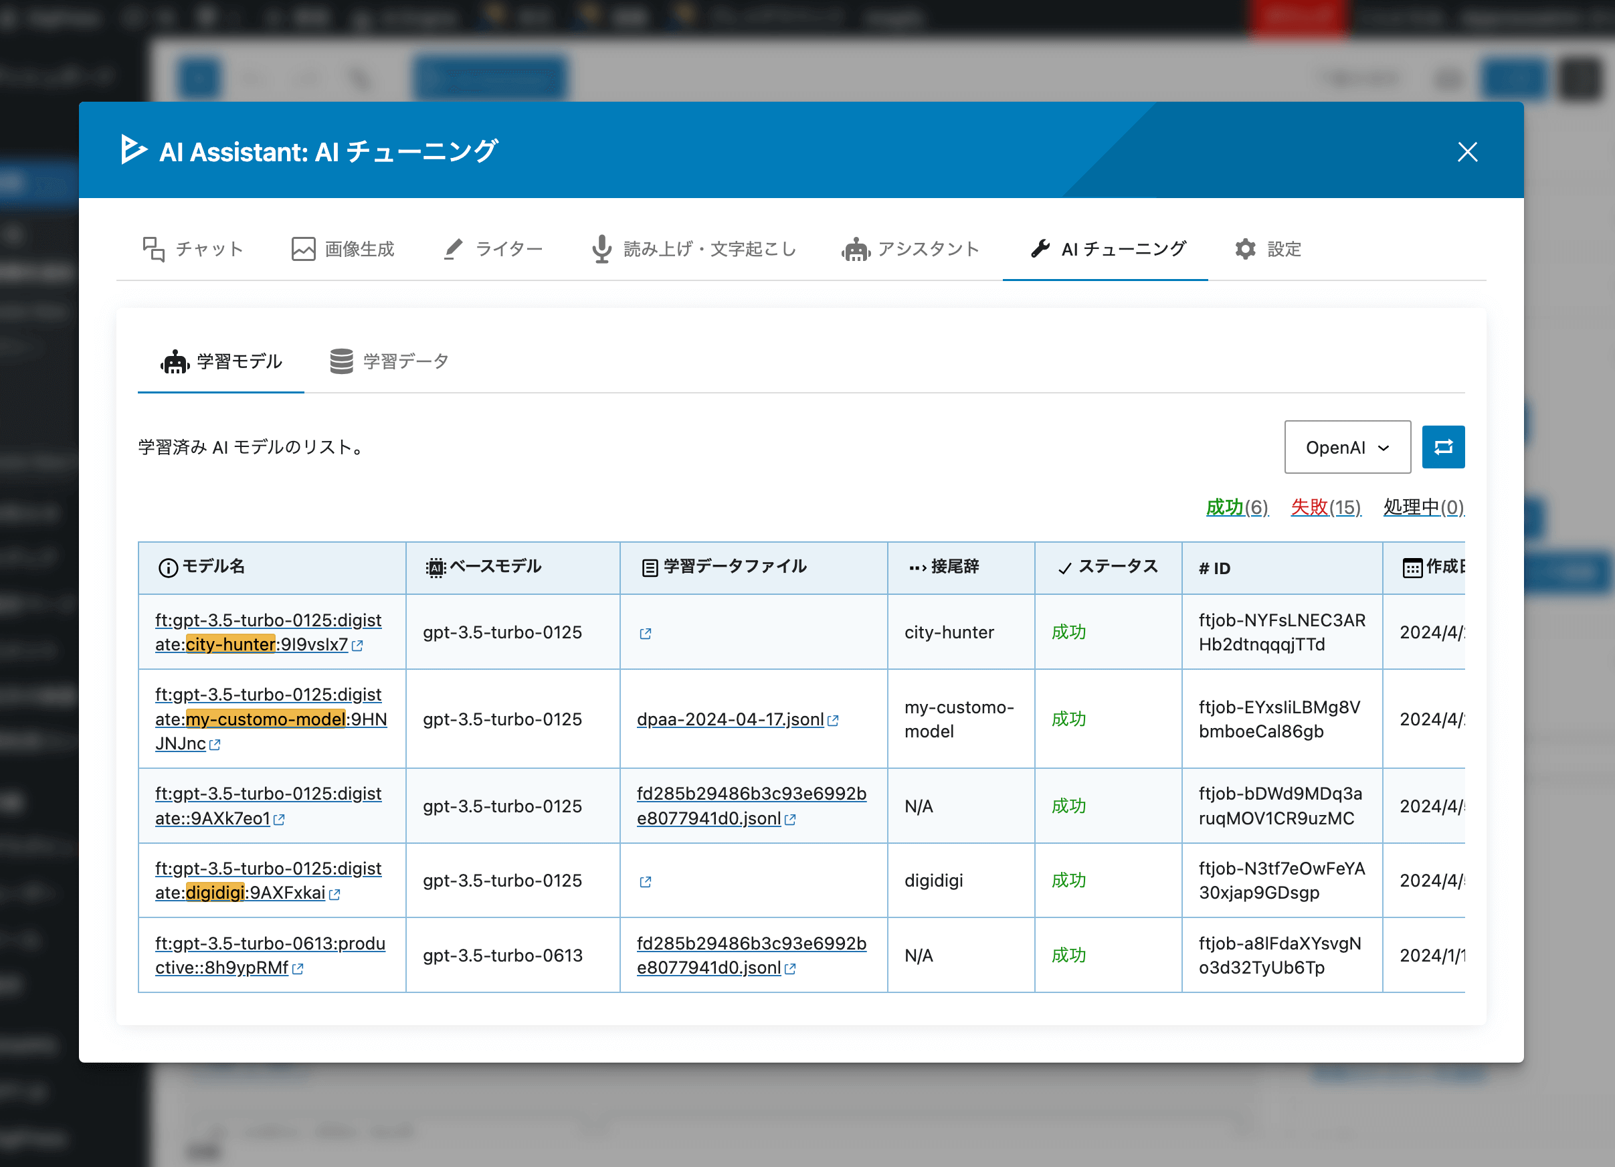Click the ステータス column header
1615x1167 pixels.
pos(1108,567)
